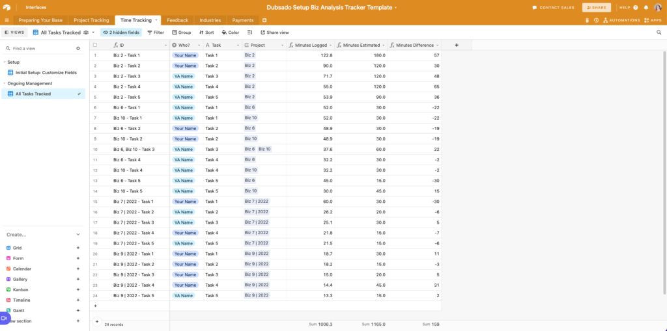Create a new Gallery view
This screenshot has width=667, height=331.
click(42, 279)
